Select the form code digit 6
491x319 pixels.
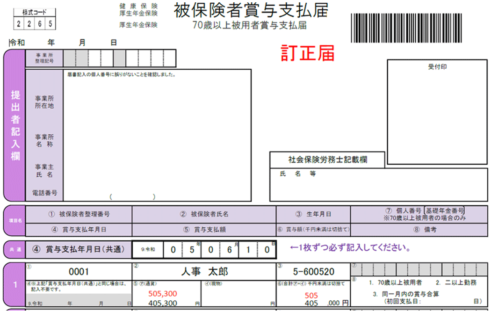(40, 23)
